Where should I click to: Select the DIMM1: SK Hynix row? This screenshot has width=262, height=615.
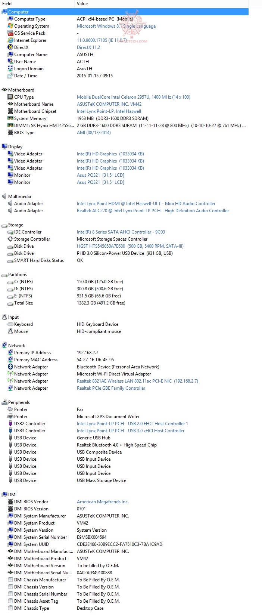click(x=124, y=126)
